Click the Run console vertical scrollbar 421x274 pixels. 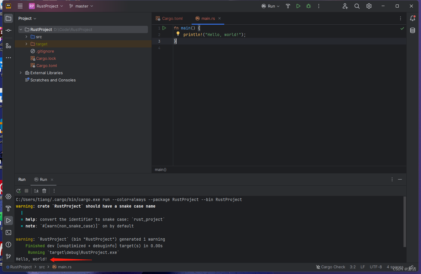click(x=404, y=222)
